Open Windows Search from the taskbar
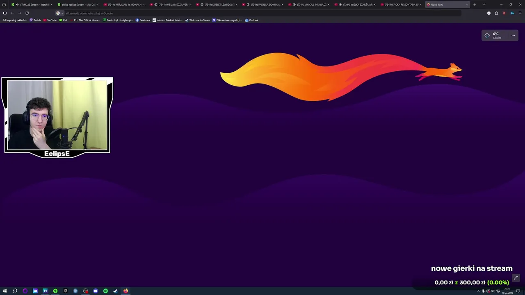The image size is (525, 295). (15, 291)
